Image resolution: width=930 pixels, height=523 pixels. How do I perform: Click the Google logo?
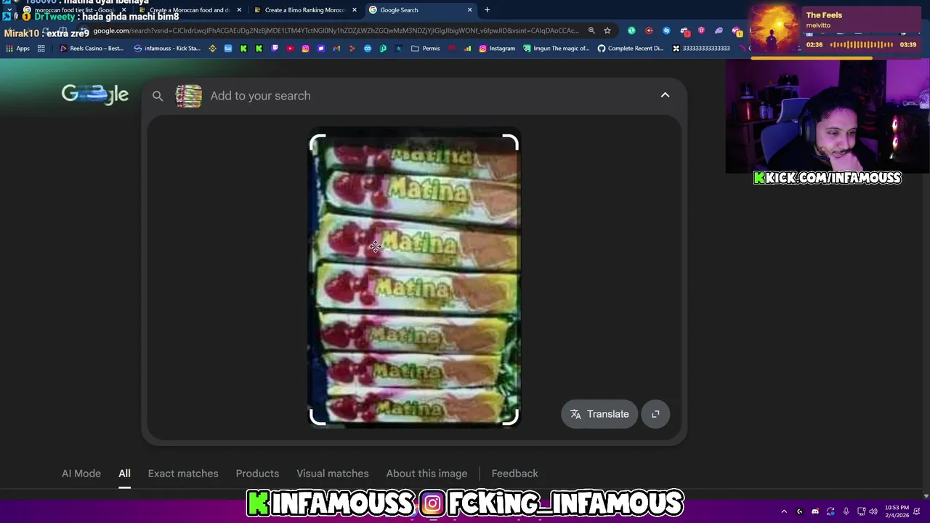[95, 94]
